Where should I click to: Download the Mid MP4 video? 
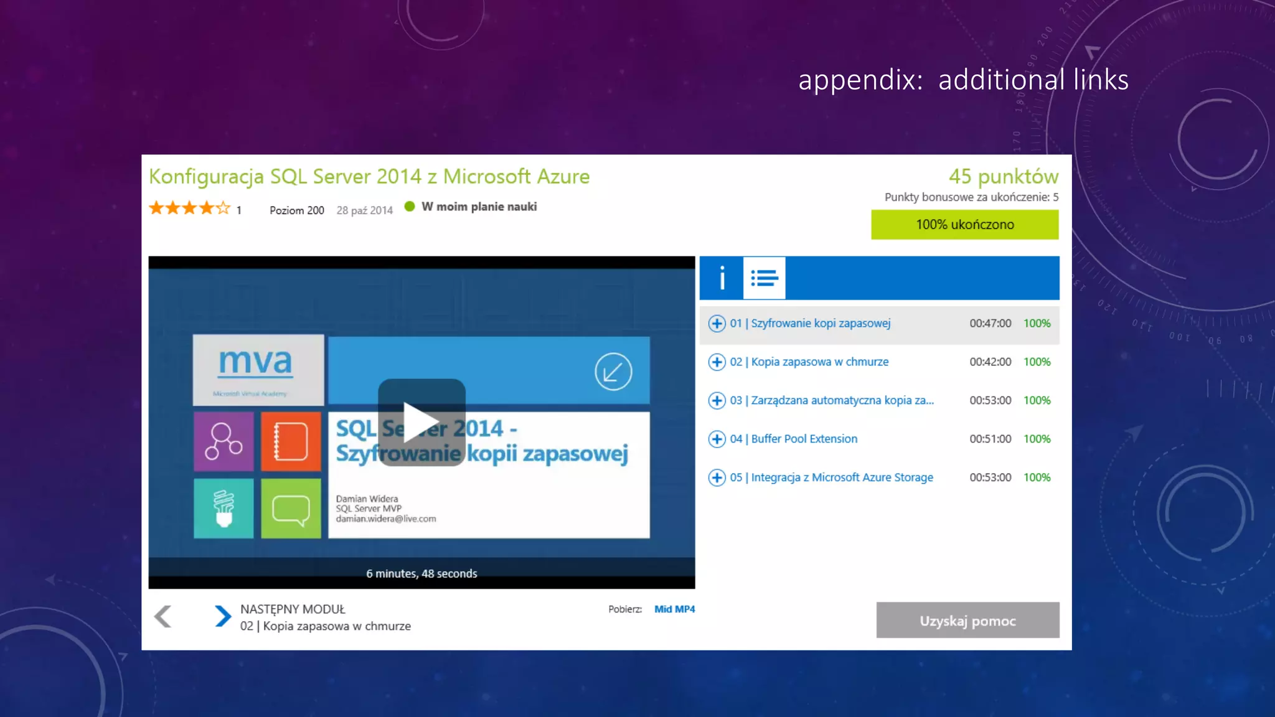tap(674, 609)
